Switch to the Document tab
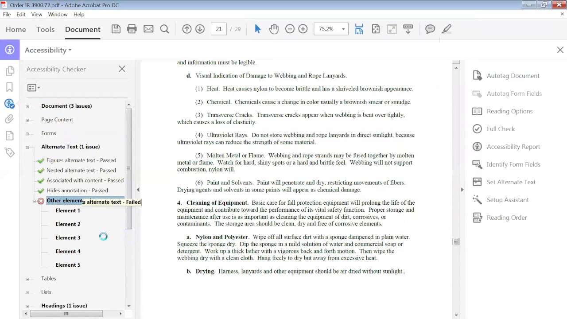 coord(83,29)
